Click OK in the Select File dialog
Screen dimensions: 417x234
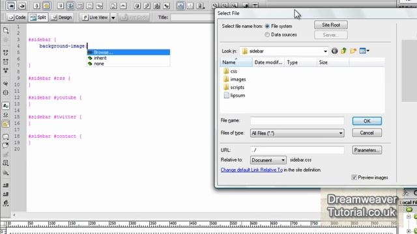367,121
